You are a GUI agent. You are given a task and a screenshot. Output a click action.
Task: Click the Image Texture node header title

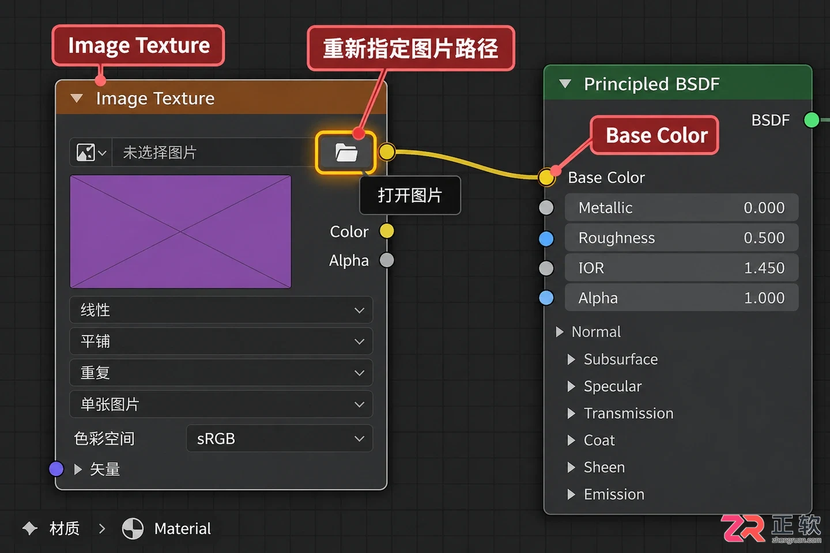(x=155, y=99)
